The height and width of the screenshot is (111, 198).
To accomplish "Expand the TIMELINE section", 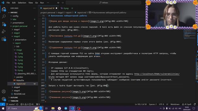I will point(14,101).
